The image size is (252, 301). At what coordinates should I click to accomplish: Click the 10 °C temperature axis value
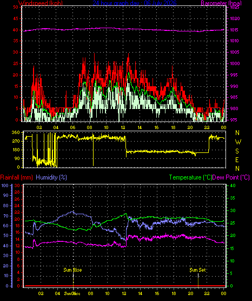click(x=233, y=261)
